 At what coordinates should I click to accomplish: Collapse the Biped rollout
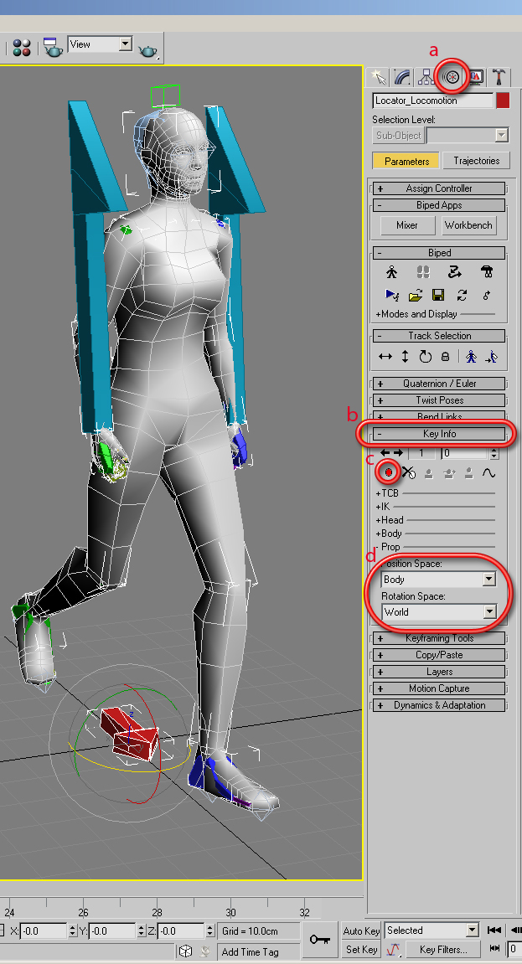click(439, 253)
